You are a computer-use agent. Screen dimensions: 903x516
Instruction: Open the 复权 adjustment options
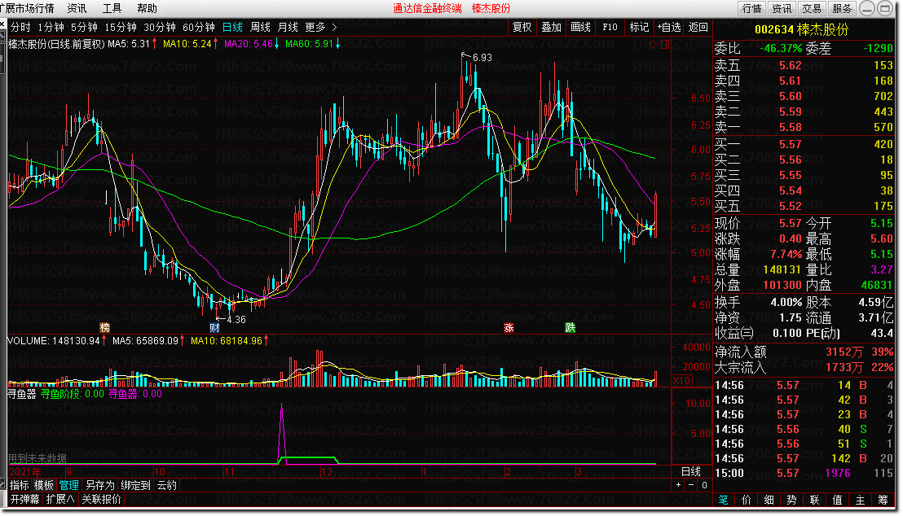pyautogui.click(x=522, y=27)
